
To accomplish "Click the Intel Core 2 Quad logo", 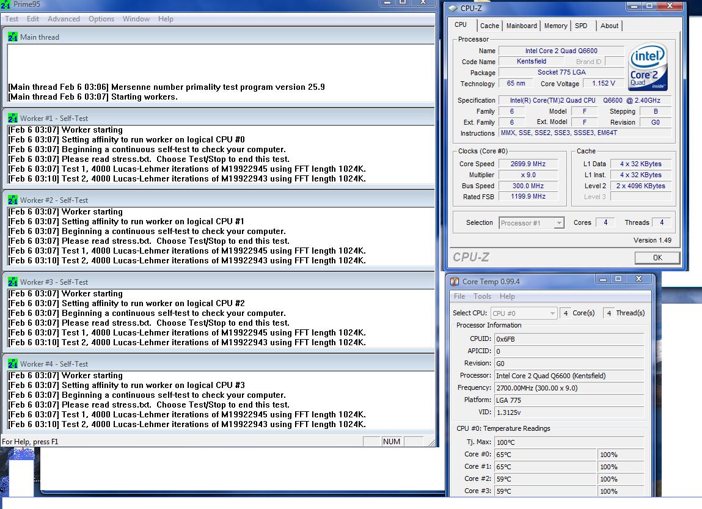I will [x=648, y=66].
